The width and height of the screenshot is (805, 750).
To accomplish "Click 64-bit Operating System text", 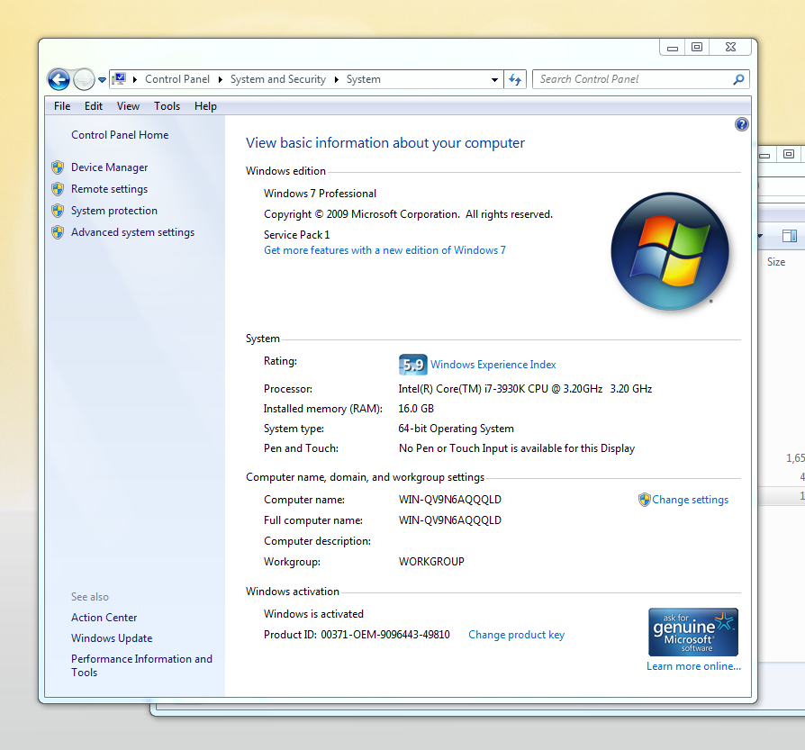I will [x=456, y=429].
